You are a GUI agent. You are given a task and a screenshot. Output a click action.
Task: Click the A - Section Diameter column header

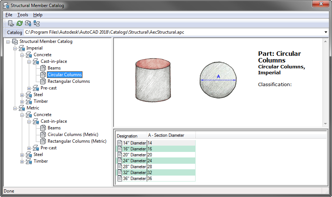[166, 135]
